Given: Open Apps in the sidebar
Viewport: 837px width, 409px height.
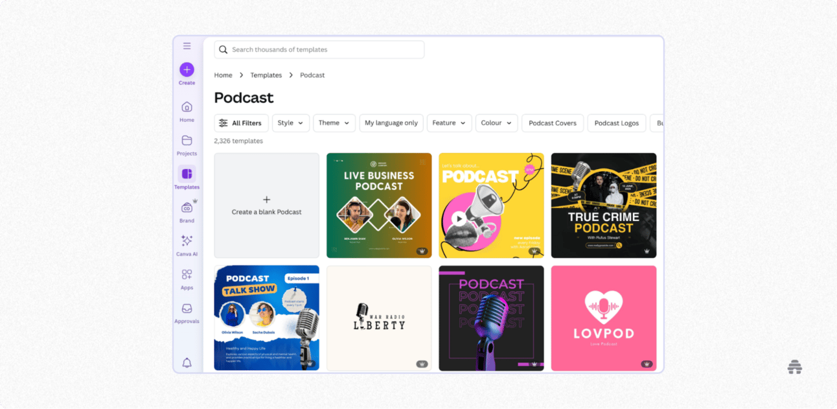Looking at the screenshot, I should (x=187, y=279).
